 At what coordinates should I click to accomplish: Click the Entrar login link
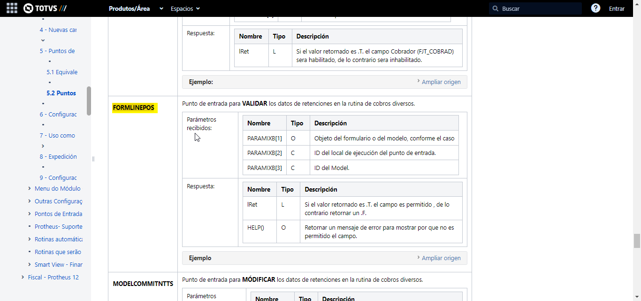[x=617, y=8]
